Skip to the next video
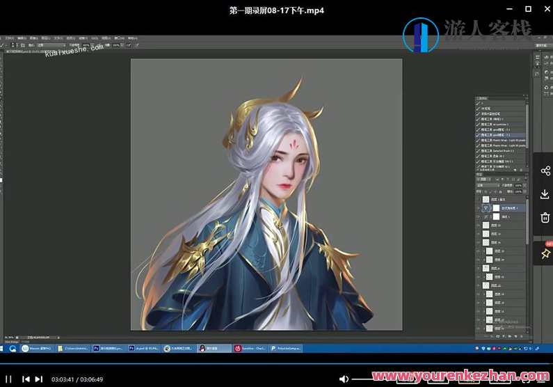The image size is (553, 387). pos(39,379)
